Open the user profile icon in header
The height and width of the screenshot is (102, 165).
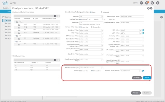[152, 3]
